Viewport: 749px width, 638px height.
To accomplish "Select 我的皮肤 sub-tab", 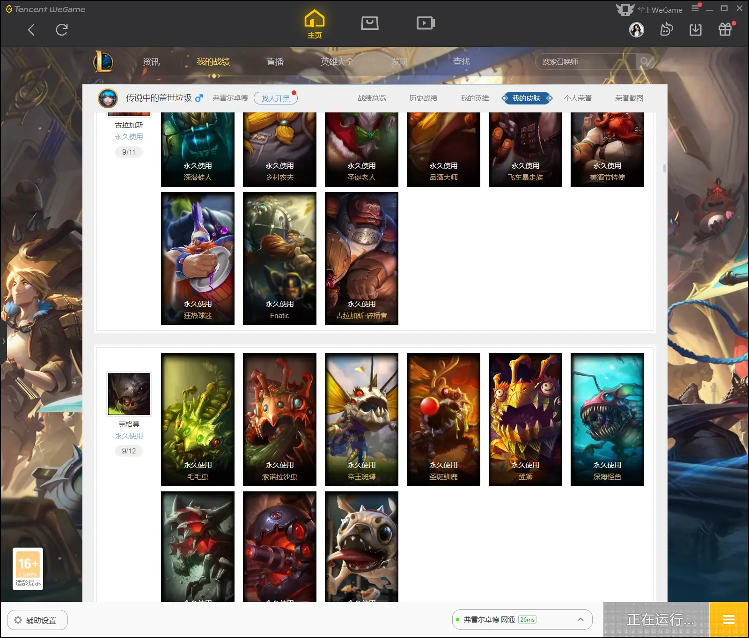I will pos(526,98).
